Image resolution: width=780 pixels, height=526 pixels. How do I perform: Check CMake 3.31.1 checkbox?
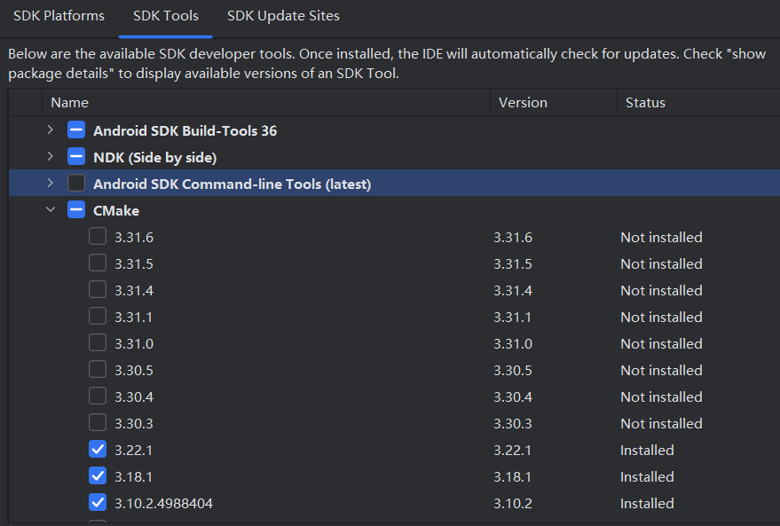[98, 316]
